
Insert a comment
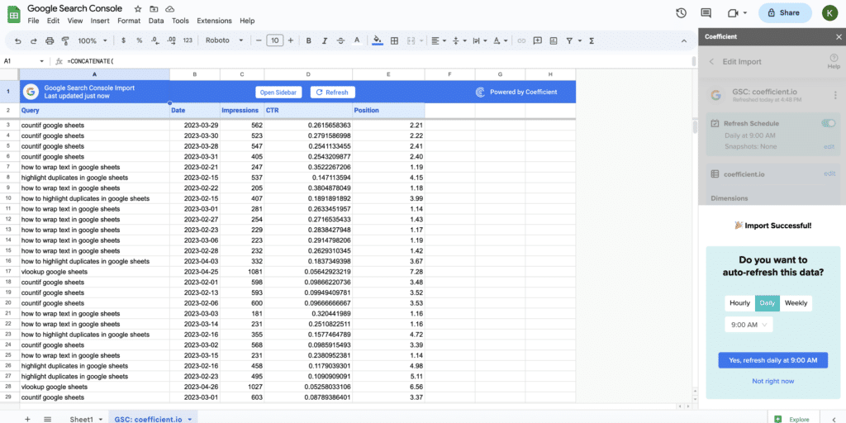click(x=537, y=40)
